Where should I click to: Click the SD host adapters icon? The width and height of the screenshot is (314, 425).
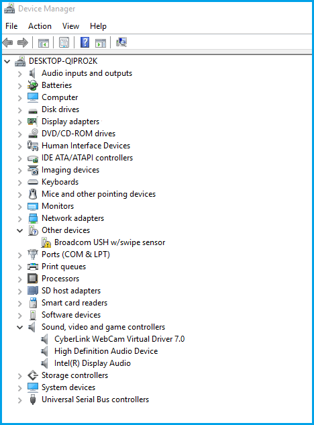33,291
